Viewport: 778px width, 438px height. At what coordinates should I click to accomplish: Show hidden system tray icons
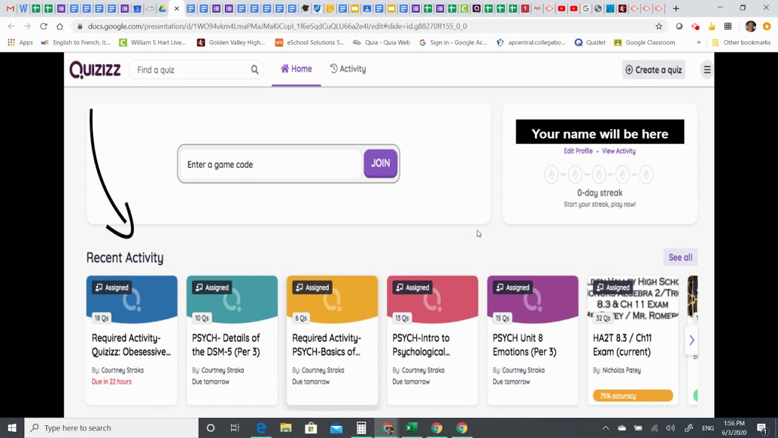coord(605,428)
